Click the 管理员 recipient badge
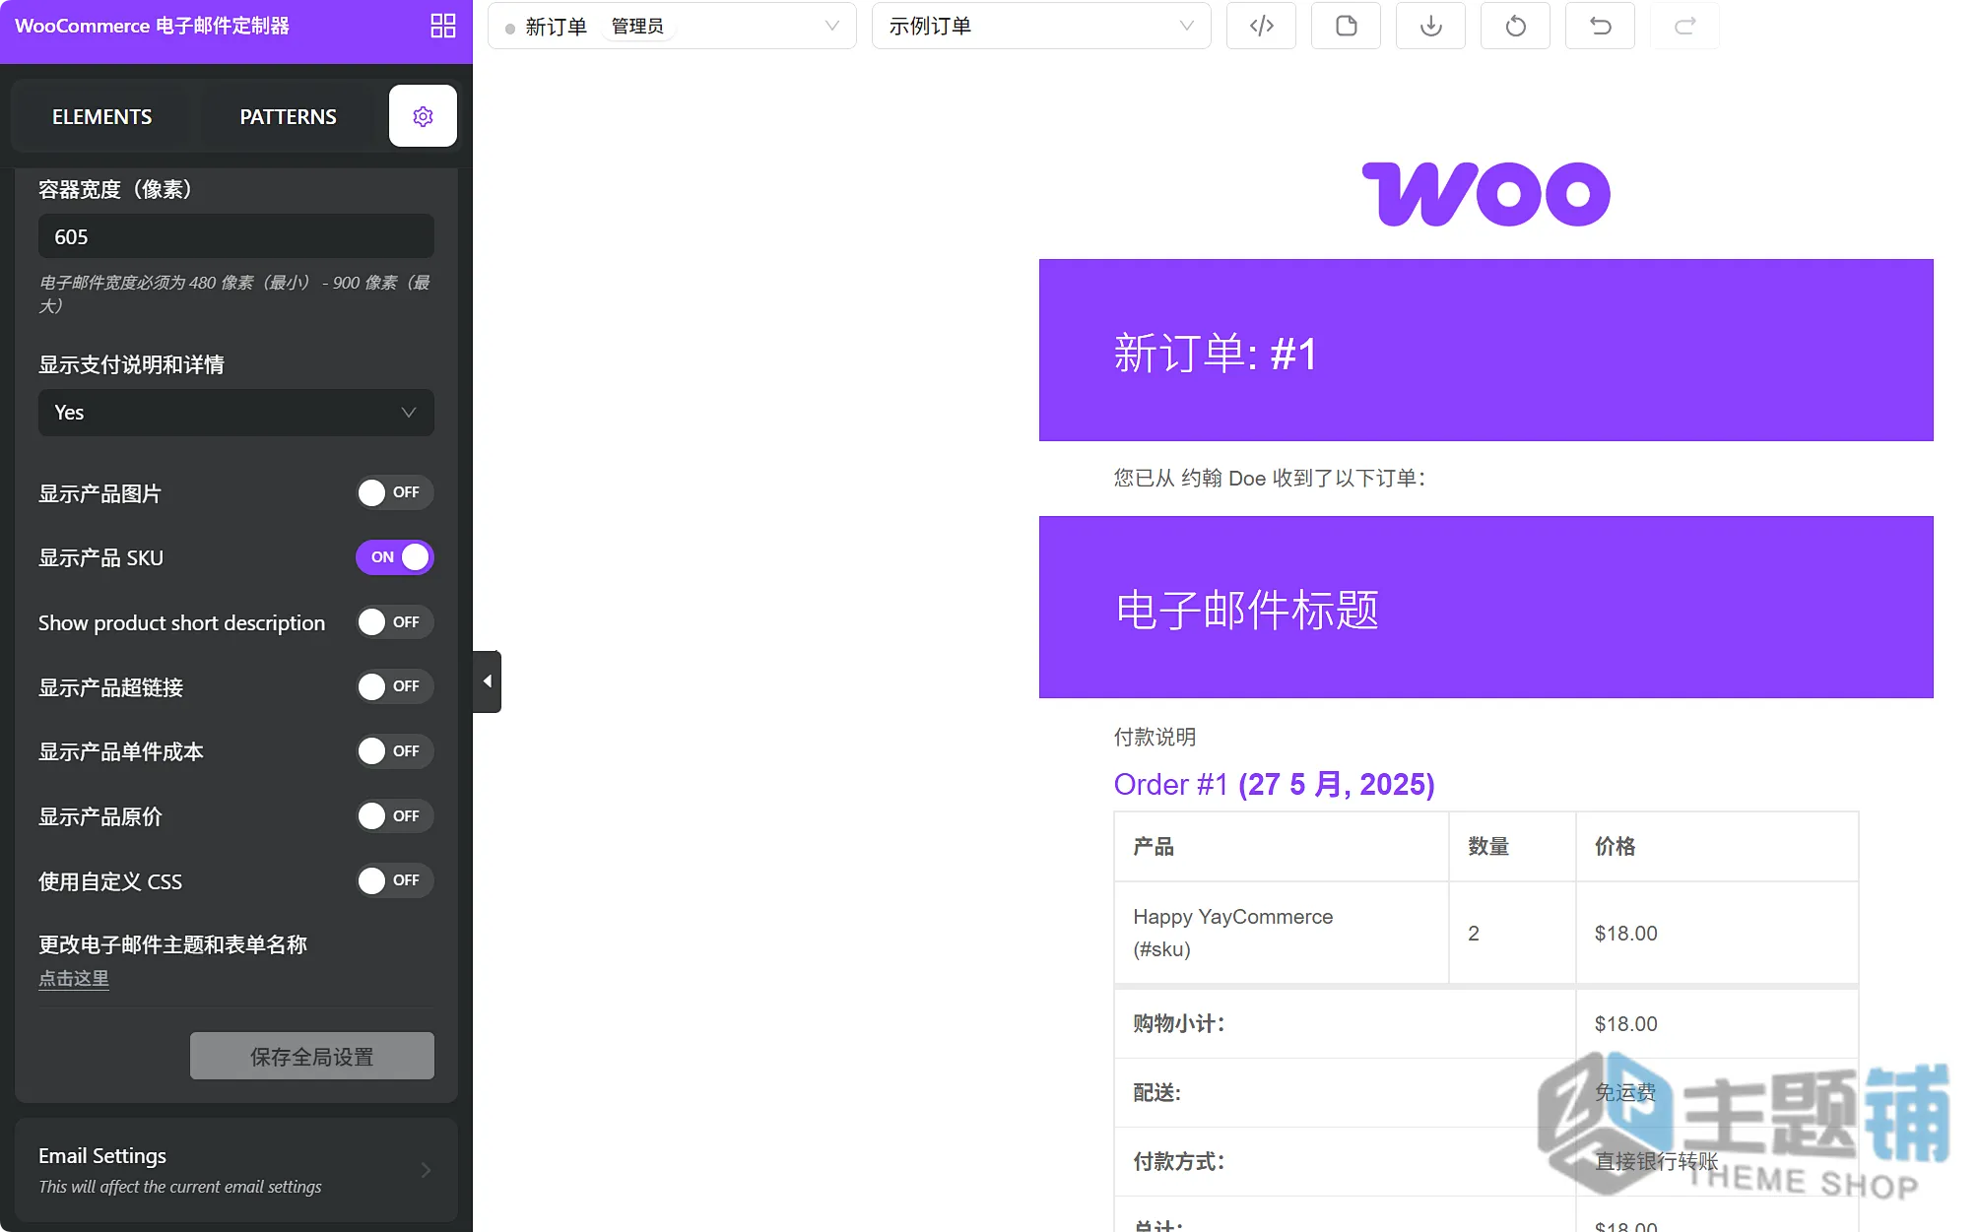The height and width of the screenshot is (1232, 1980). coord(637,26)
